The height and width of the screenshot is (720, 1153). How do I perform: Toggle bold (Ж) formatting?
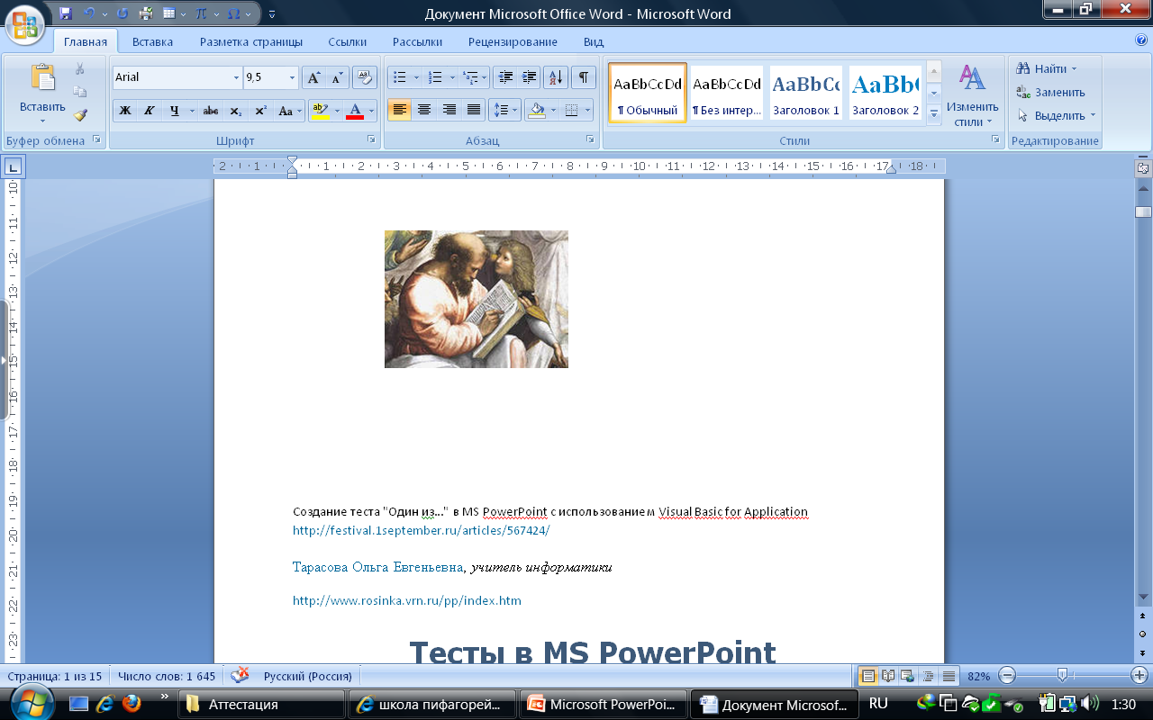(125, 111)
